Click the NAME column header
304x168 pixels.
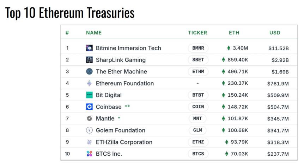coord(94,33)
